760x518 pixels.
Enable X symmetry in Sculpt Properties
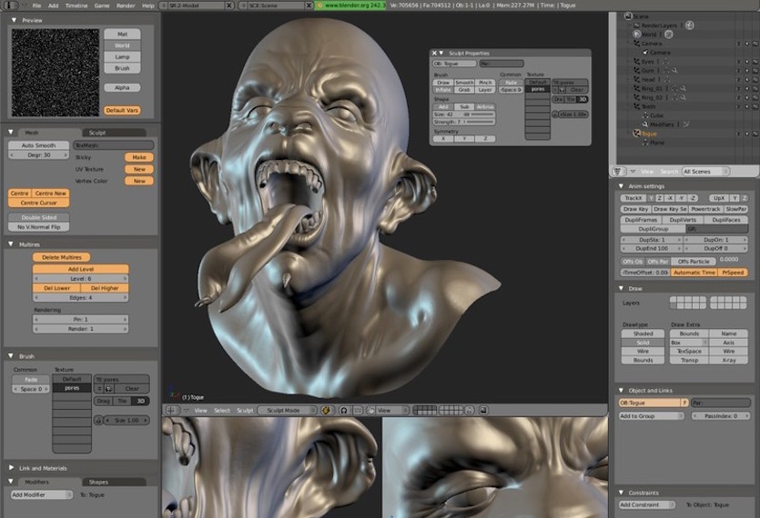445,138
